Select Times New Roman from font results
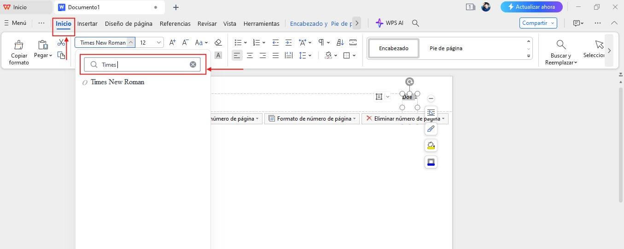 click(x=117, y=82)
